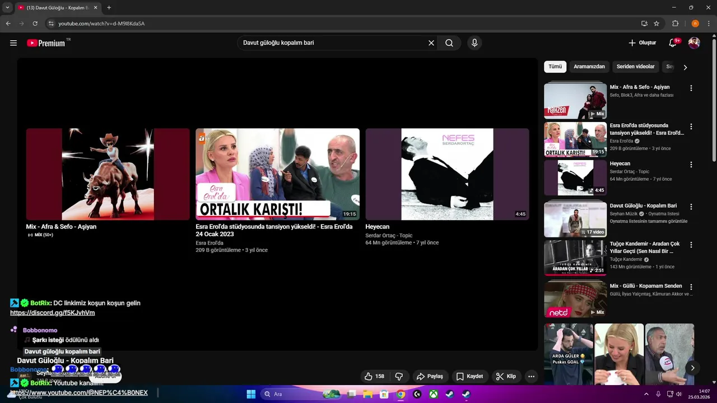The width and height of the screenshot is (717, 403).
Task: Expand the tab search dropdown
Action: coord(7,8)
